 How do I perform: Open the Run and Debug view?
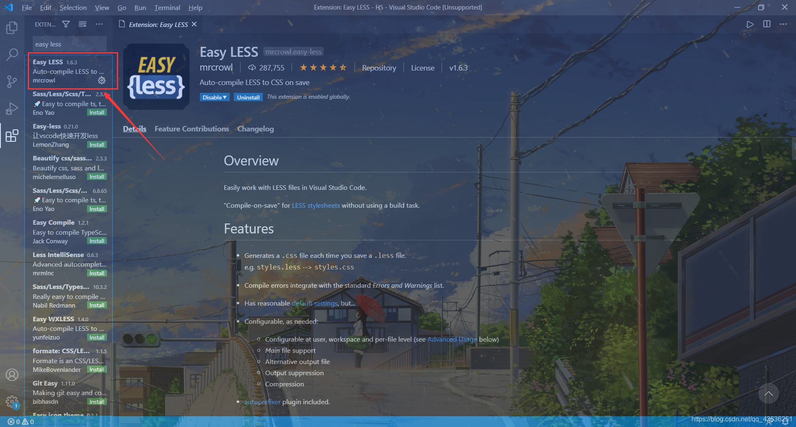click(x=12, y=109)
